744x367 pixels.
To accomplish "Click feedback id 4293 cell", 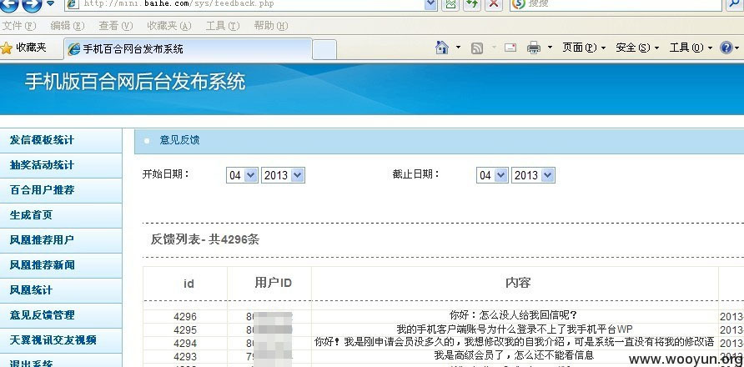I will (185, 356).
